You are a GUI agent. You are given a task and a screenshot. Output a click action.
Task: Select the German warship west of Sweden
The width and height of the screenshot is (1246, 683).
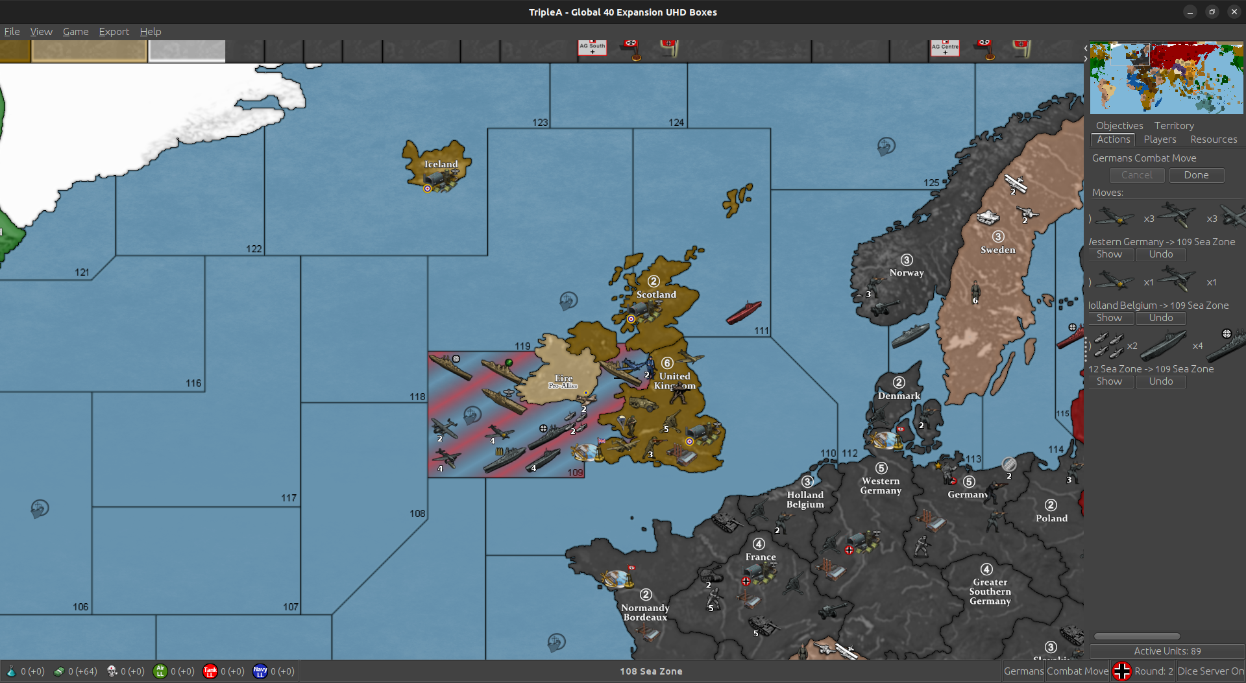(x=910, y=335)
